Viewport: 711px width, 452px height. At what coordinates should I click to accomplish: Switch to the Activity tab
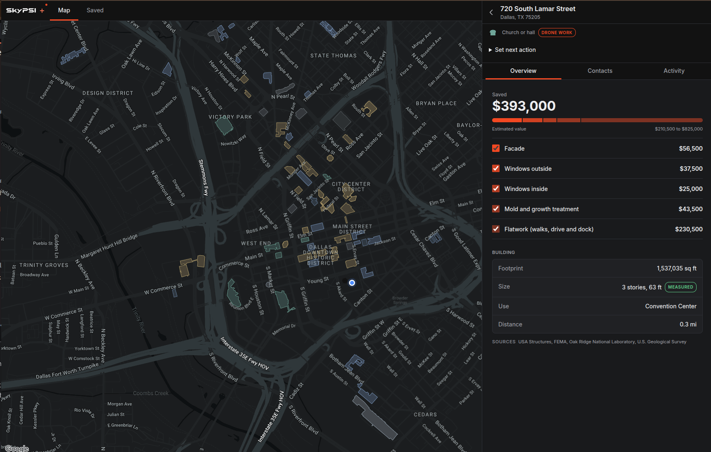(674, 71)
